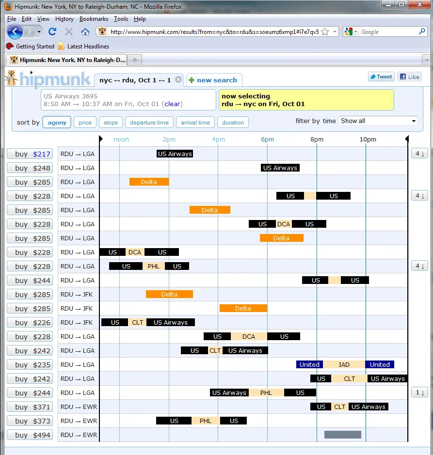
Task: Reload the page with the refresh icon
Action: click(x=52, y=31)
